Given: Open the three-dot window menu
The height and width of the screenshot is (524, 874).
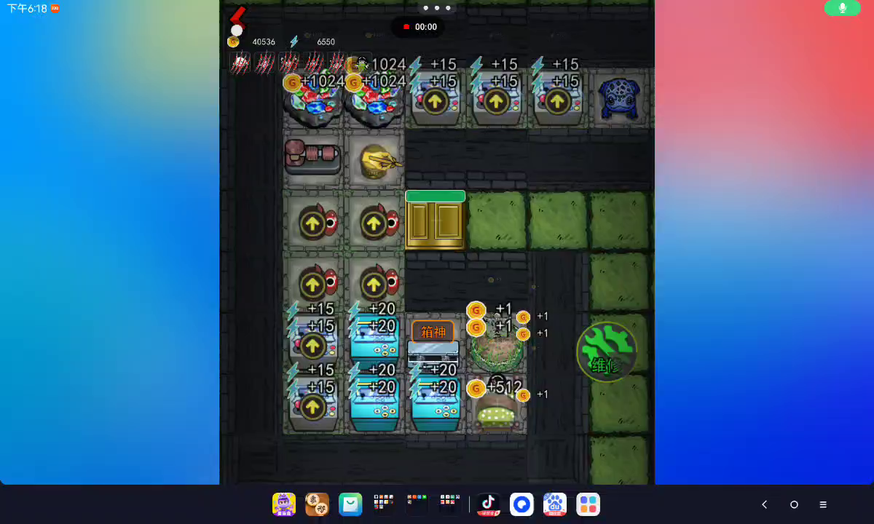Looking at the screenshot, I should click(436, 8).
